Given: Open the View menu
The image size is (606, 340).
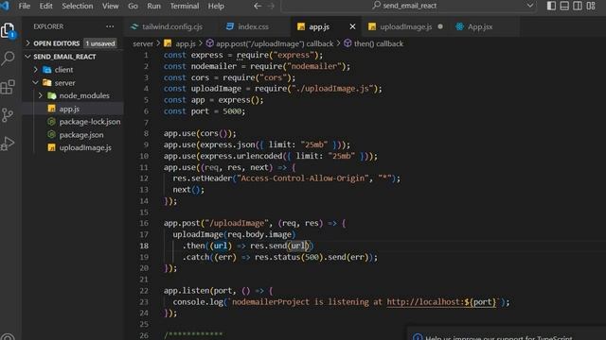Looking at the screenshot, I should (x=110, y=6).
